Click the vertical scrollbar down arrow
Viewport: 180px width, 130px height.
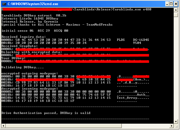pos(176,122)
